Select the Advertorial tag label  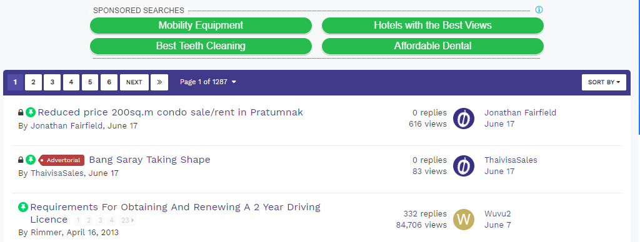[x=62, y=160]
